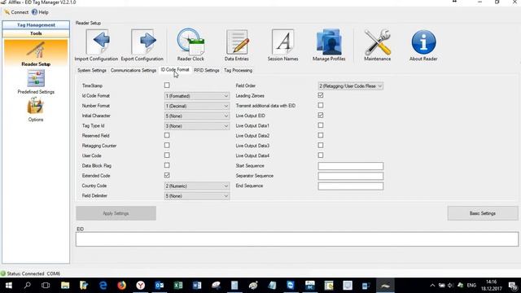Click the Separator Sequence input field
Viewport: 521px width, 293px height.
(351, 176)
